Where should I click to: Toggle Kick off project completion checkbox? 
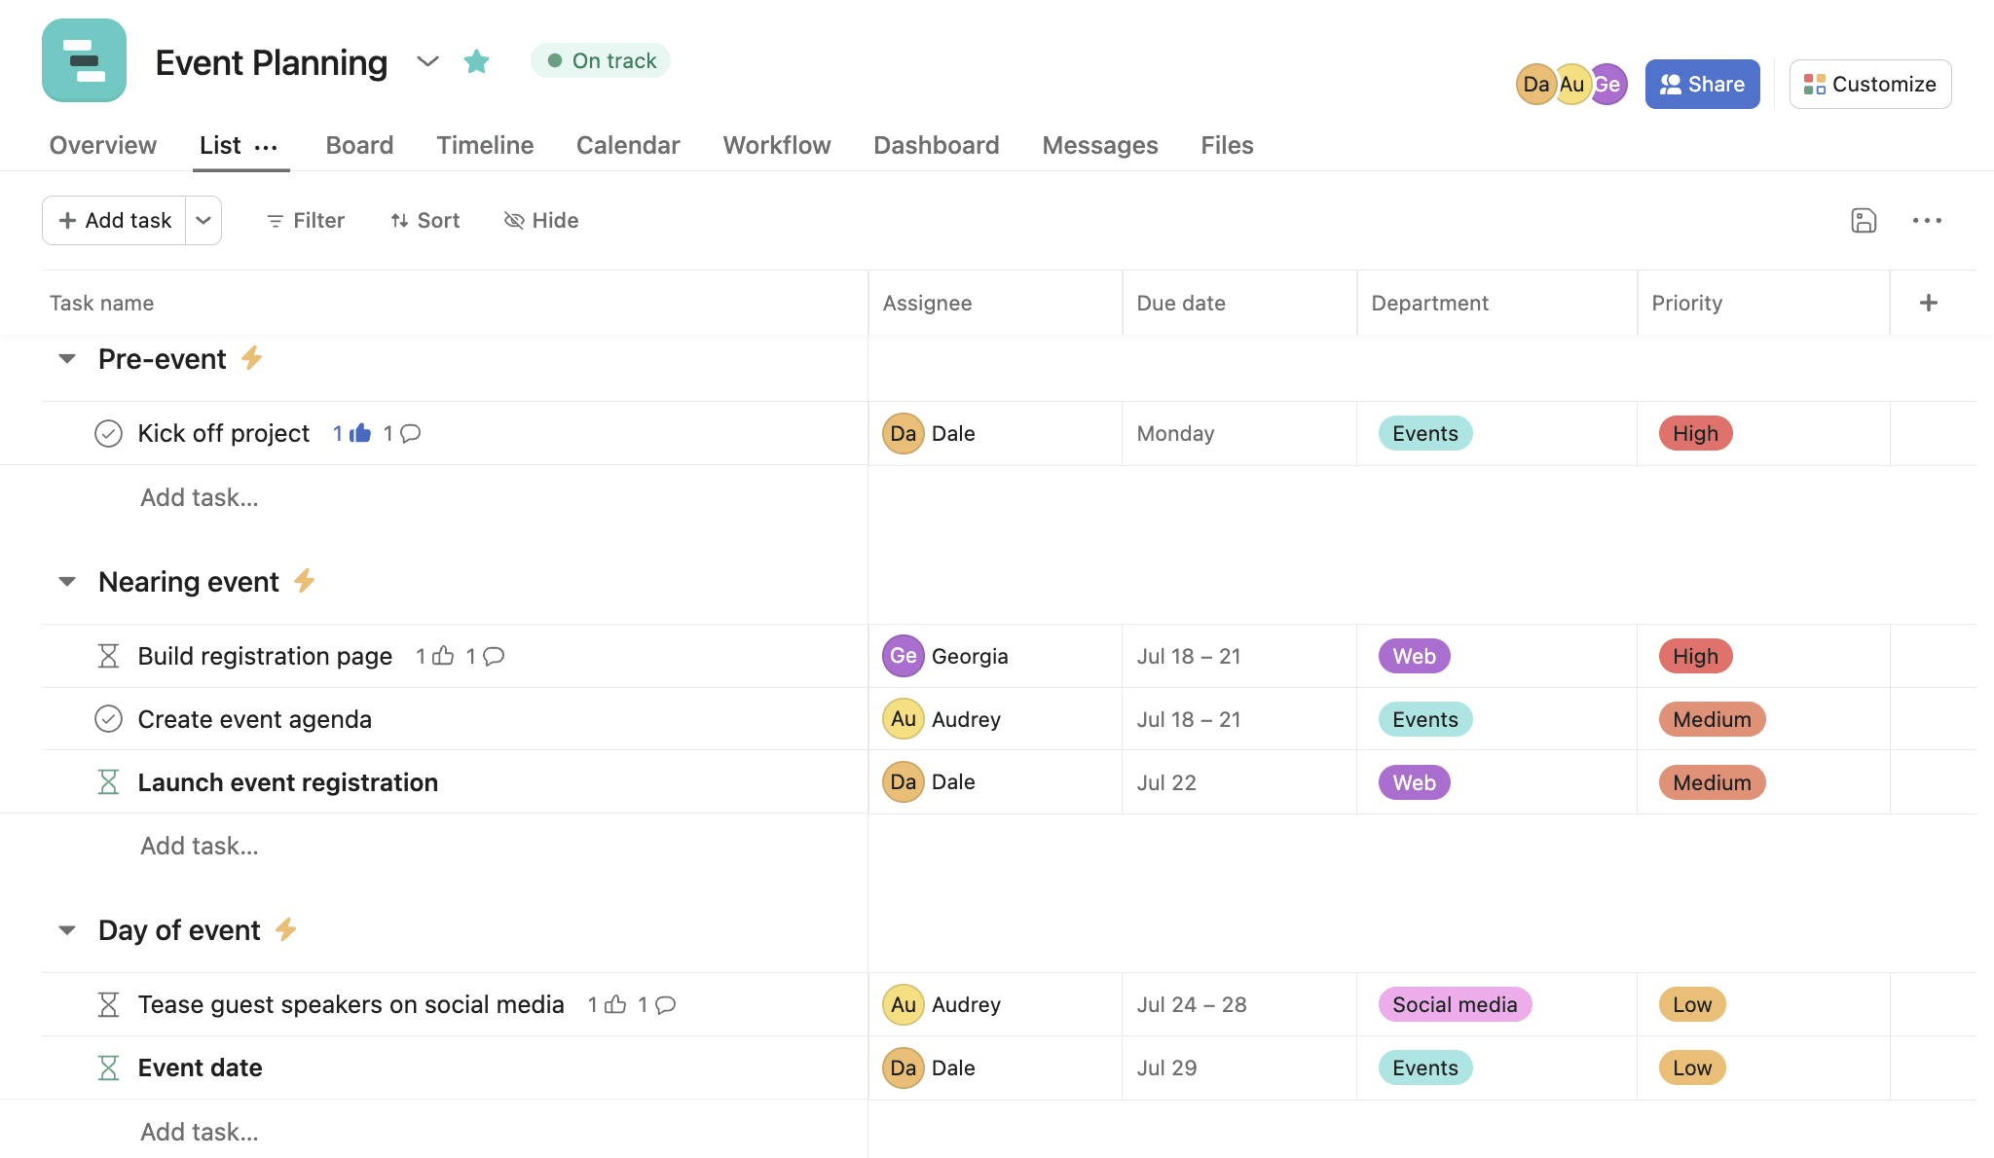coord(107,431)
